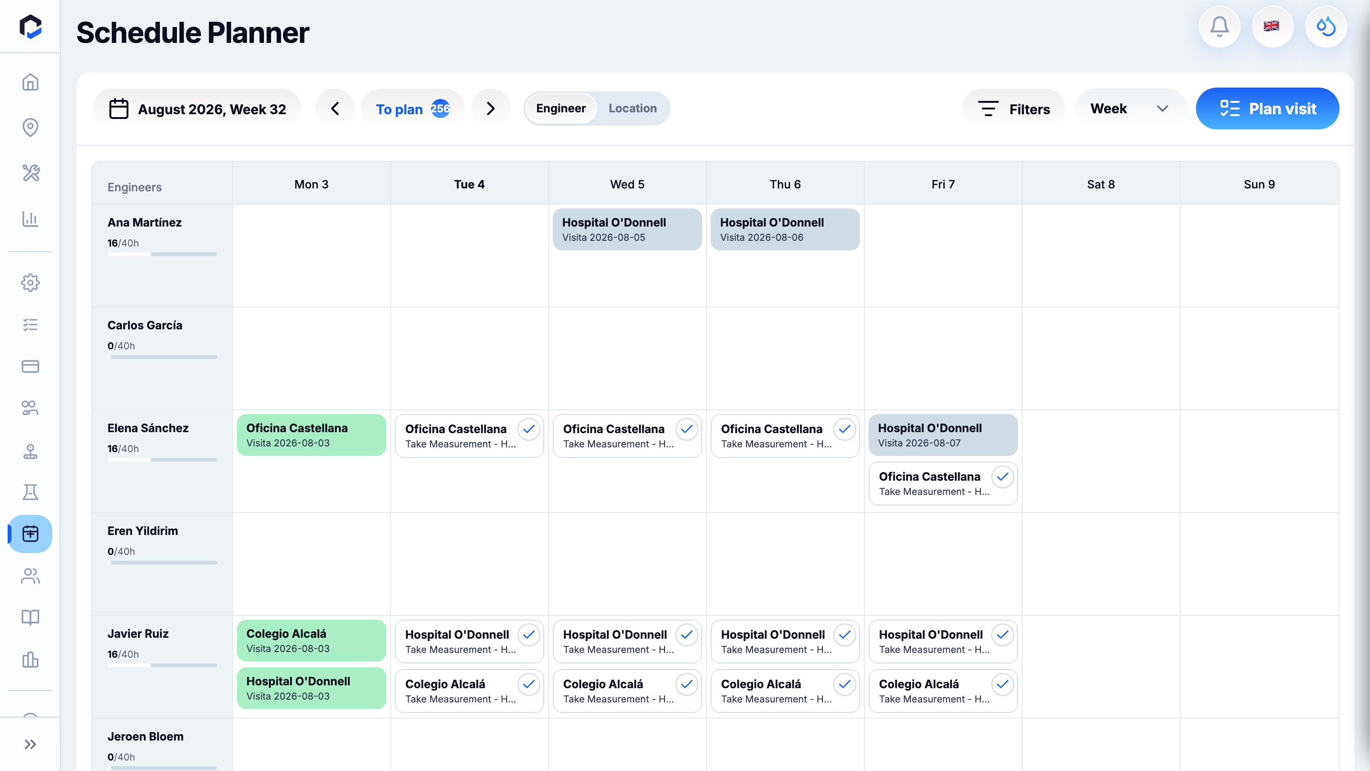The width and height of the screenshot is (1370, 771).
Task: Open the To plan 256 list
Action: pos(413,109)
